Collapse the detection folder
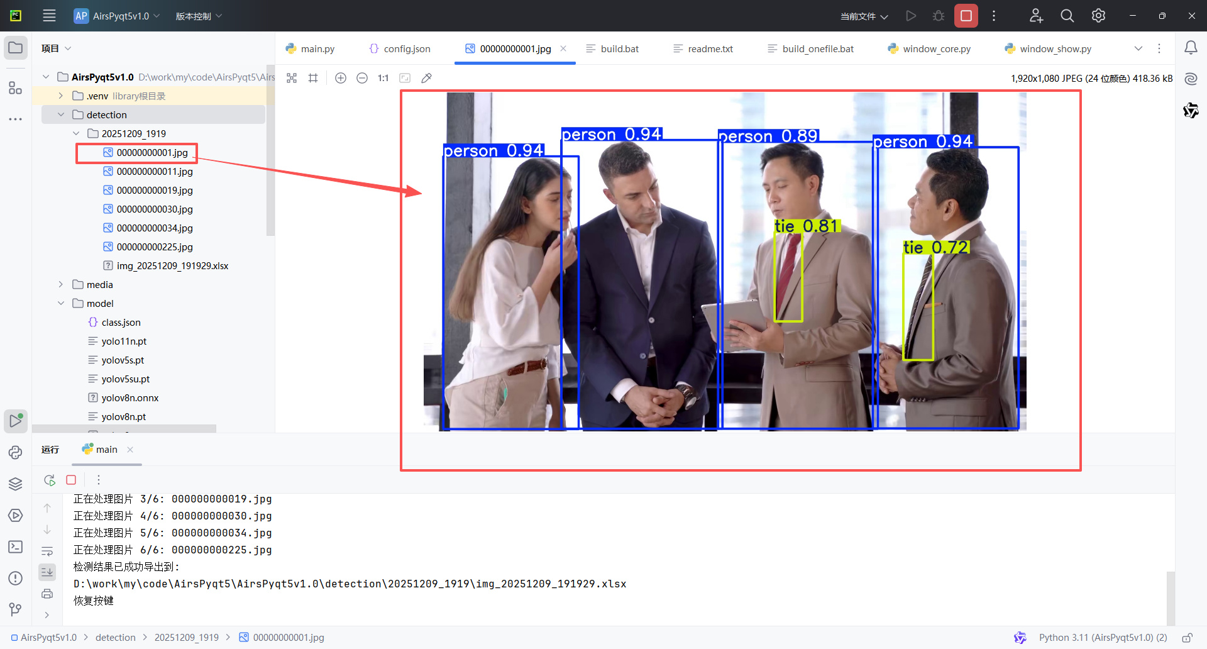This screenshot has width=1207, height=649. point(61,114)
